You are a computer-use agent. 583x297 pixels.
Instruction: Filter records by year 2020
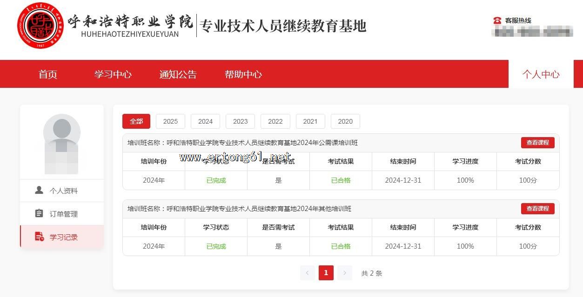345,121
